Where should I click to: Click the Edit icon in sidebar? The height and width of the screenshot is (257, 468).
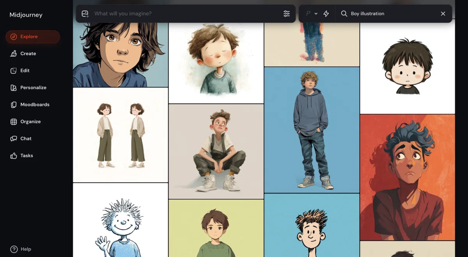click(14, 70)
